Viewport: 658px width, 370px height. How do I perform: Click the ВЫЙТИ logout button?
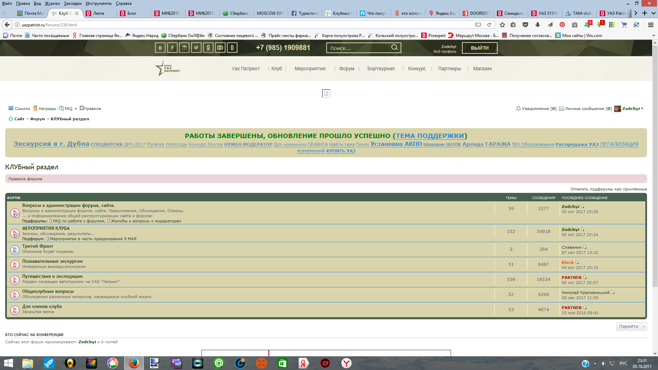tap(479, 48)
